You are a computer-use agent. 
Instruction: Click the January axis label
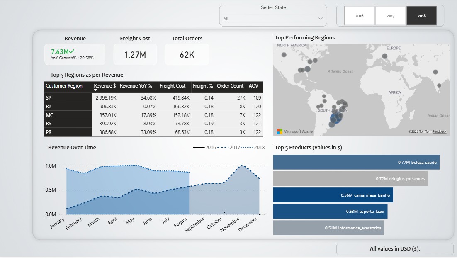pyautogui.click(x=57, y=223)
